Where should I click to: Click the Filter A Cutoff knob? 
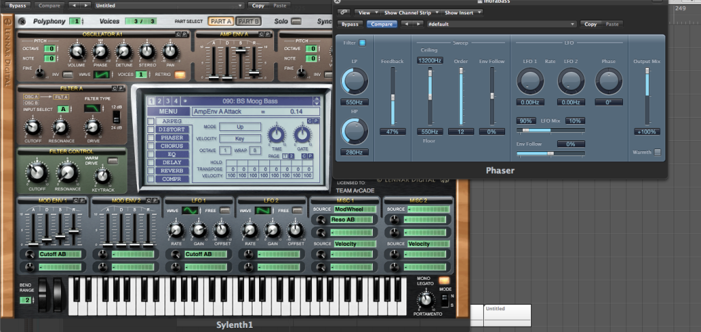(33, 127)
